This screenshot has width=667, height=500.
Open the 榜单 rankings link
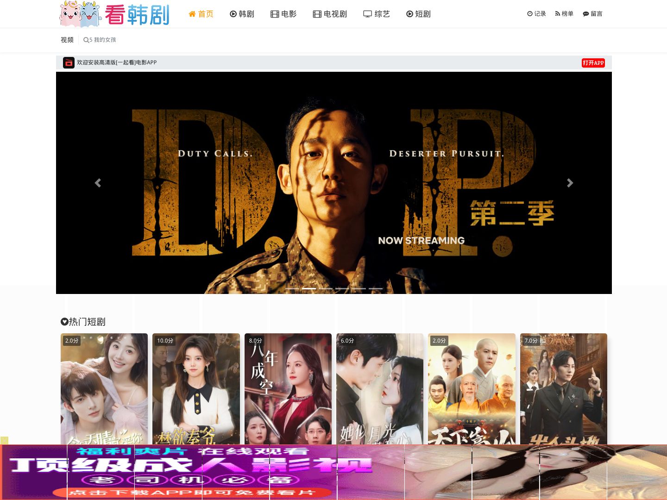564,14
